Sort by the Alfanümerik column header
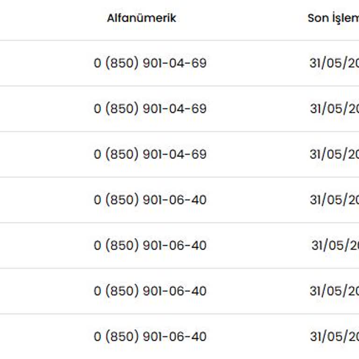The image size is (359, 359). click(142, 18)
